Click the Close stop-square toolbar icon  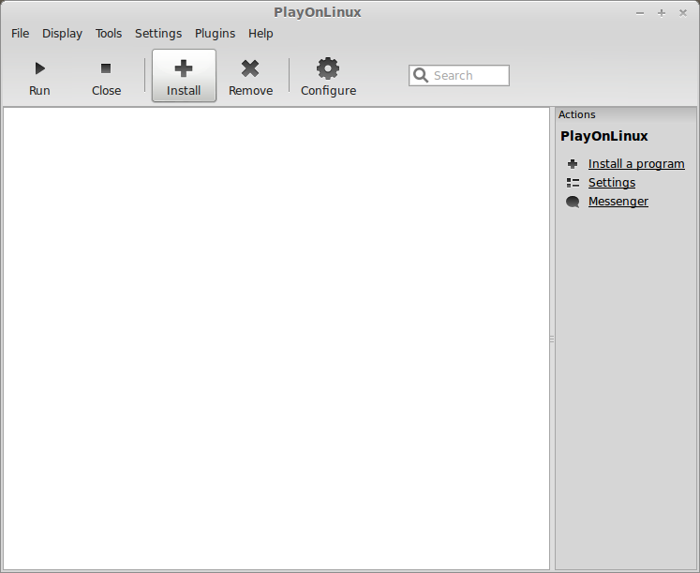(106, 68)
